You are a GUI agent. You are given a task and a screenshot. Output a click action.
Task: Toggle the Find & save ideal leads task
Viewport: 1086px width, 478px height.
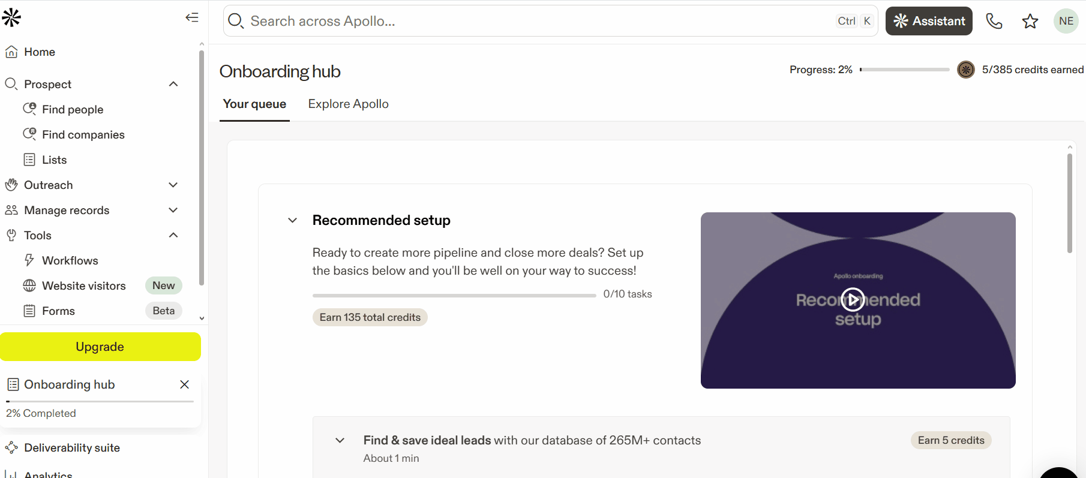pyautogui.click(x=340, y=440)
